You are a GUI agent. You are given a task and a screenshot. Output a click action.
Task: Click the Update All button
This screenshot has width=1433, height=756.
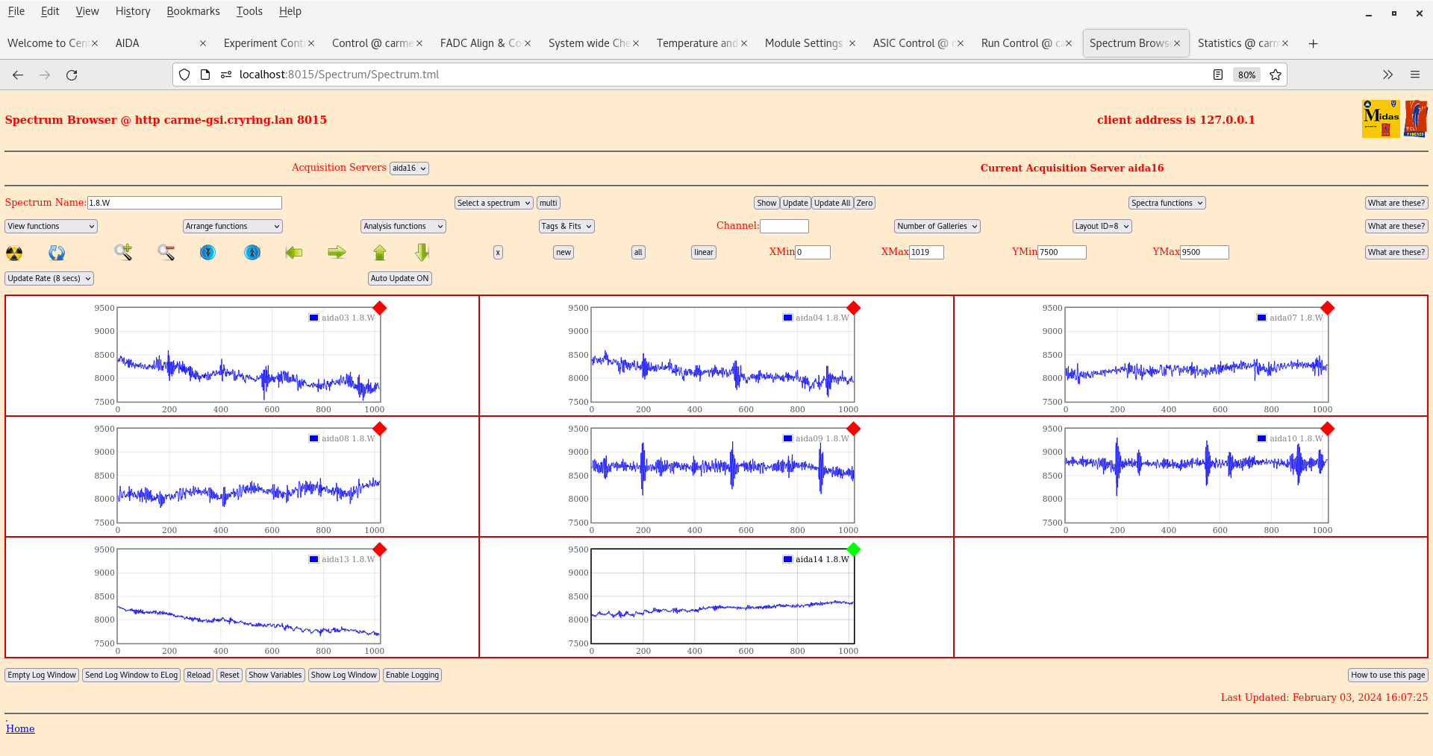831,203
